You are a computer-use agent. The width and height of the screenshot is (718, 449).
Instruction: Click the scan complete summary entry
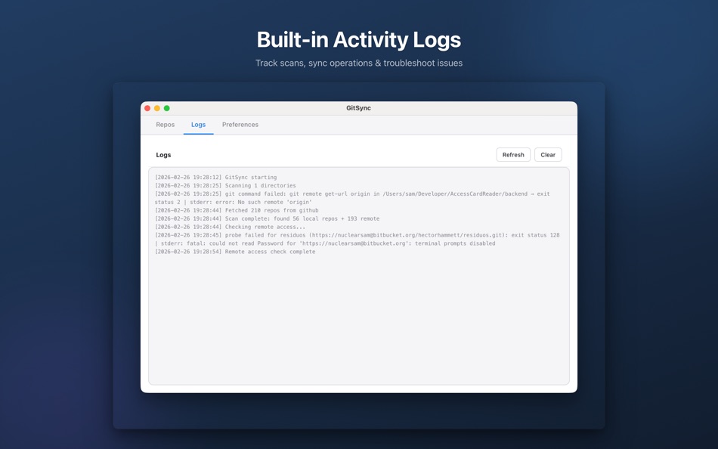265,218
